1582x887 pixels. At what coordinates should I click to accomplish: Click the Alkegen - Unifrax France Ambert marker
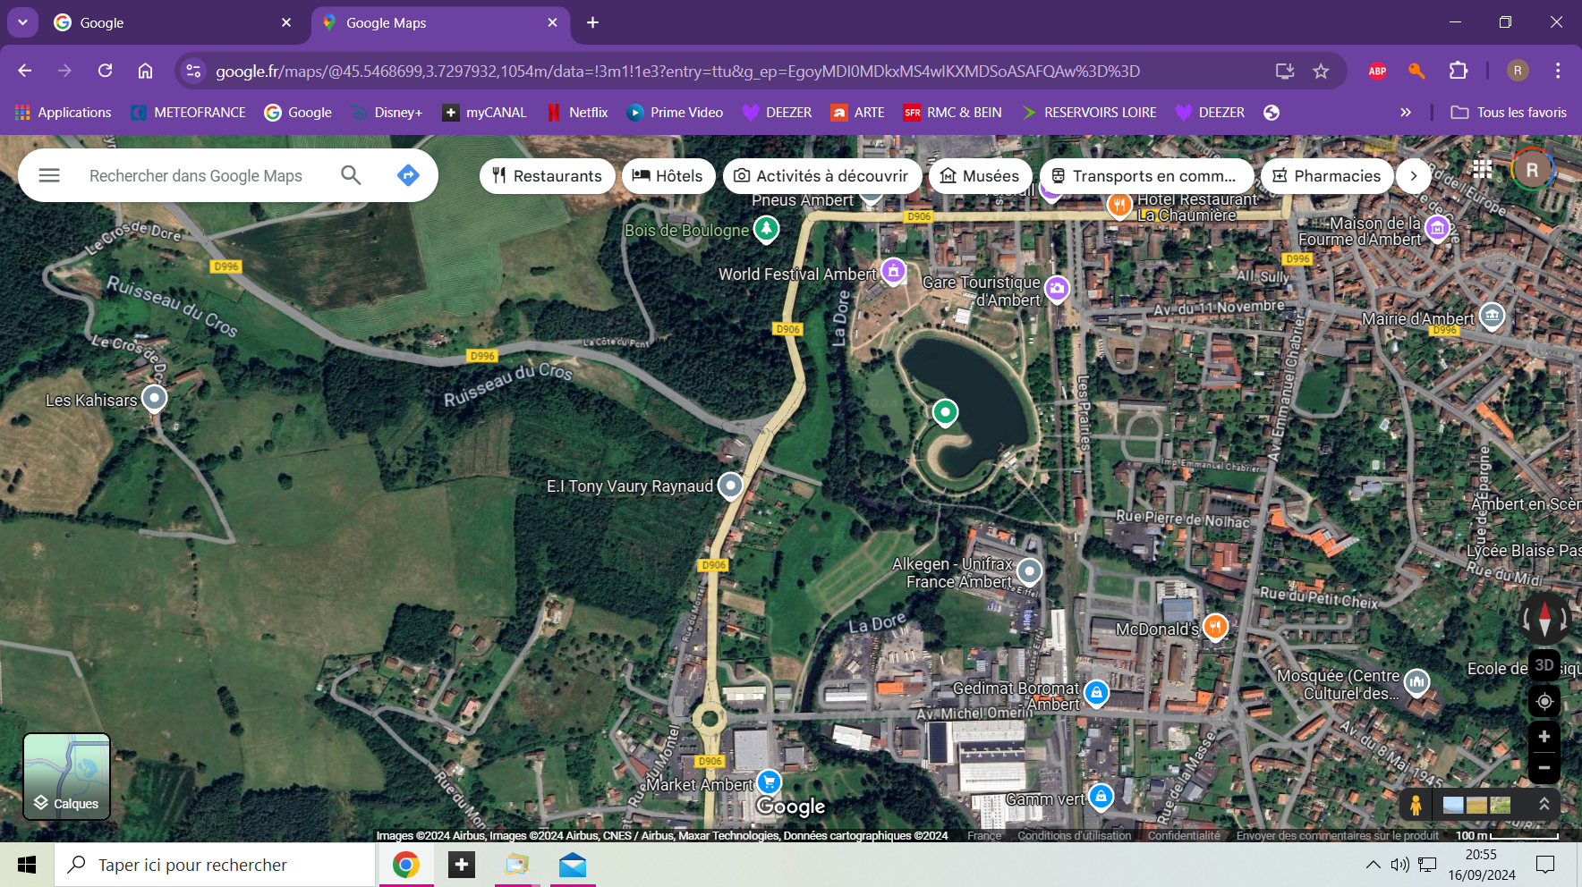click(1030, 570)
